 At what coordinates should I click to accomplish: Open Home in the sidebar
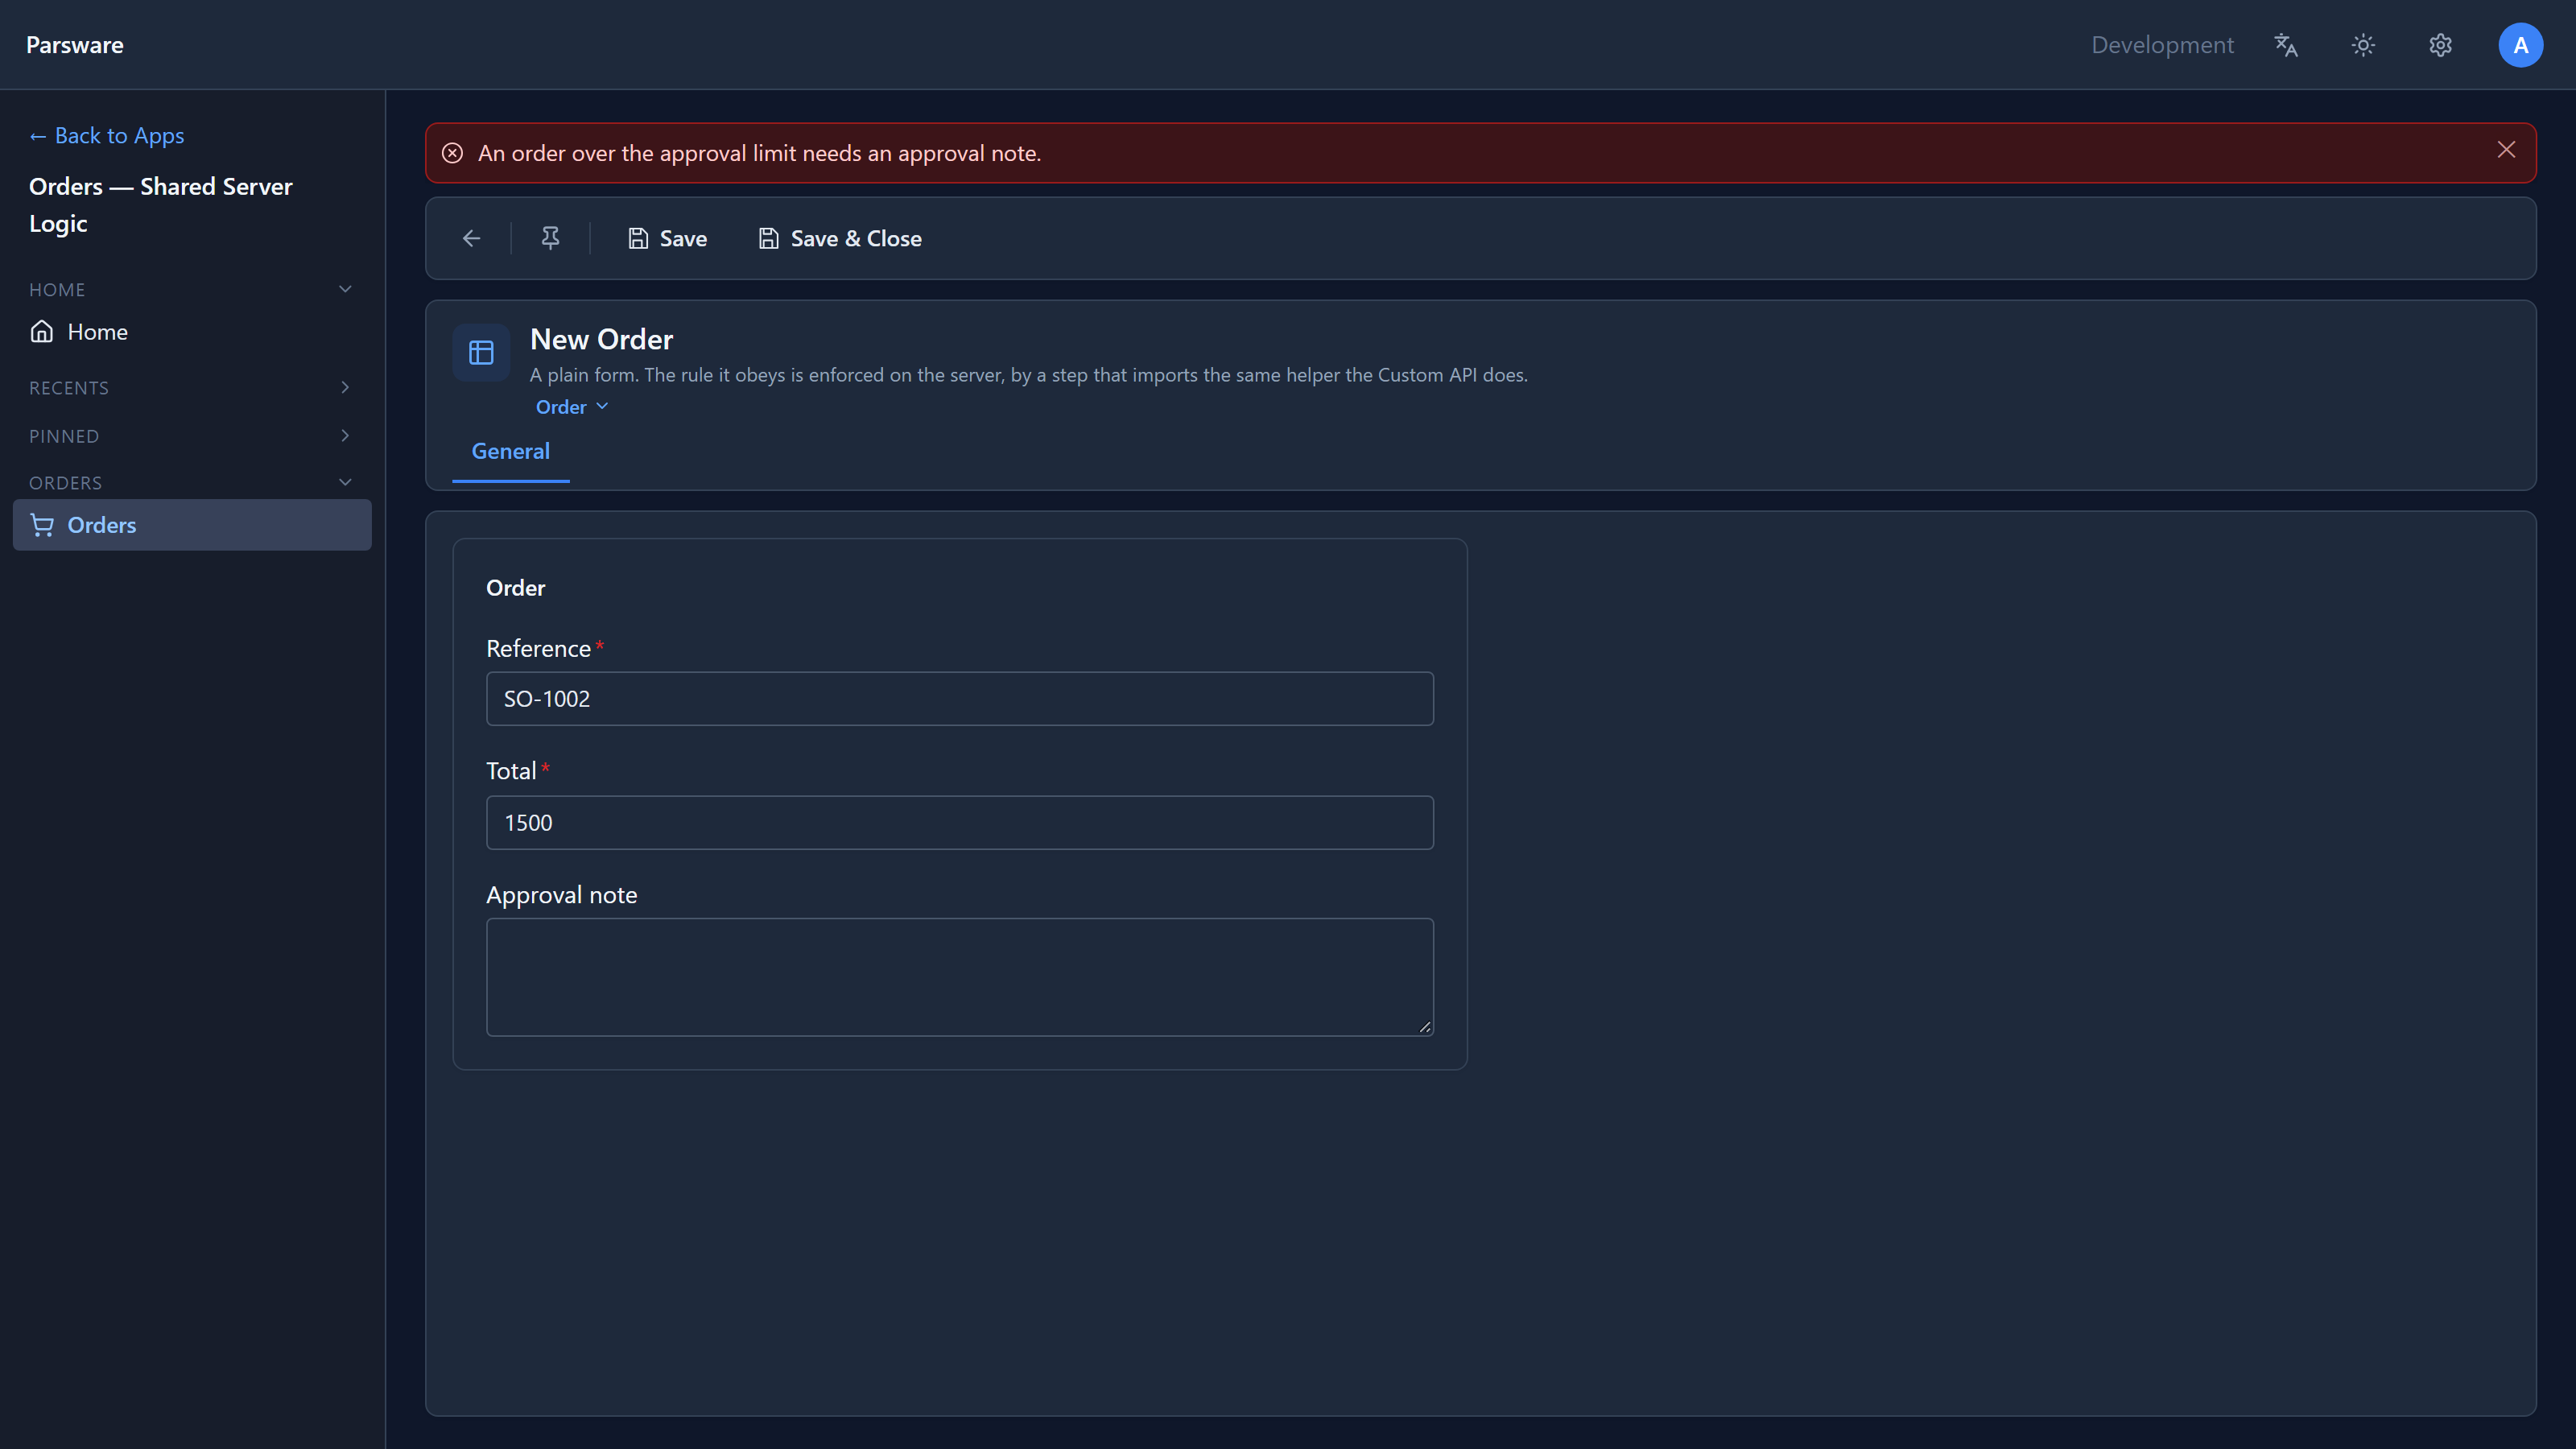(192, 332)
